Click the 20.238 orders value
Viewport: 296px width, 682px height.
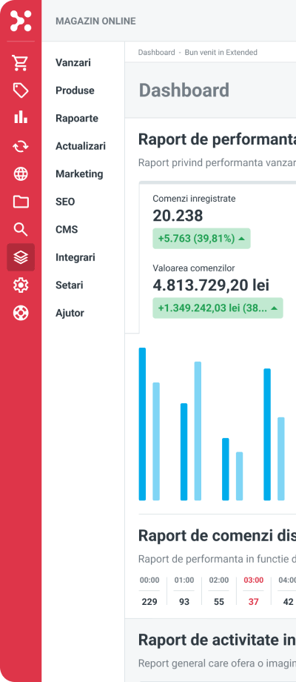click(178, 216)
